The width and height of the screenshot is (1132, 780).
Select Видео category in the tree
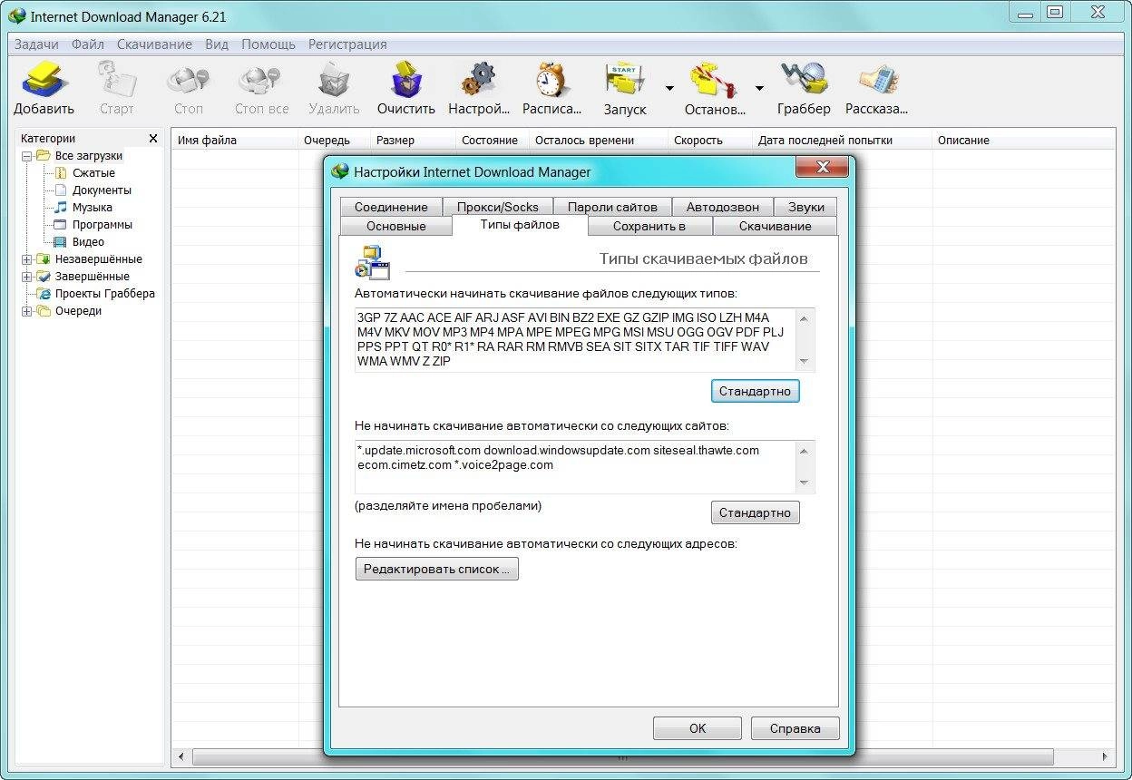(x=88, y=242)
